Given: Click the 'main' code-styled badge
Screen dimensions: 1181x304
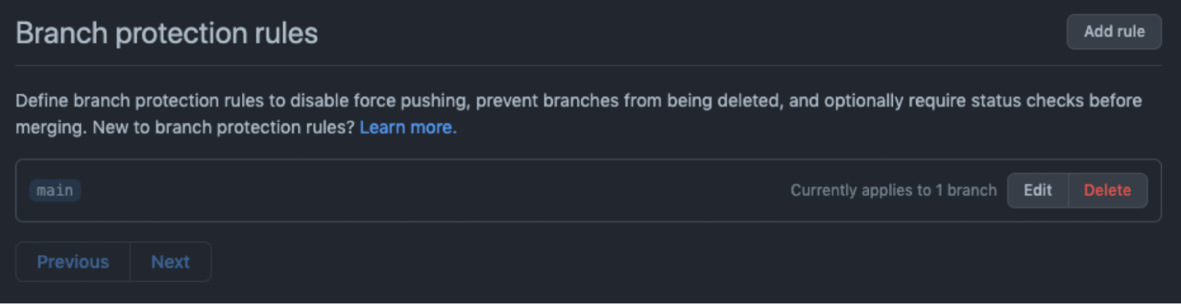Looking at the screenshot, I should (55, 191).
